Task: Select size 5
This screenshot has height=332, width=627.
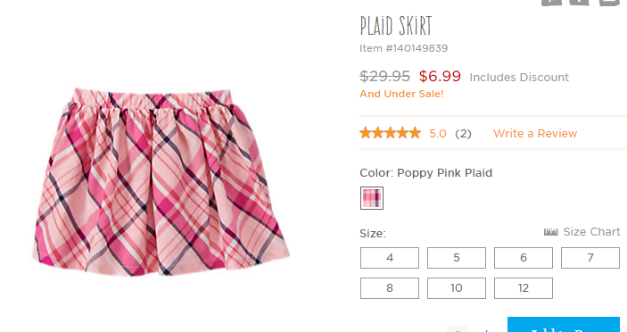Action: 457,258
